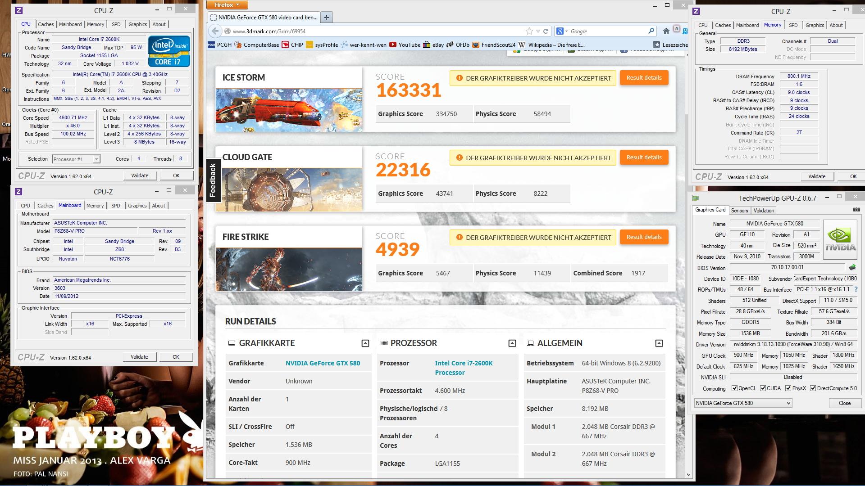Open the OFDb bookmark
865x486 pixels.
(x=458, y=45)
